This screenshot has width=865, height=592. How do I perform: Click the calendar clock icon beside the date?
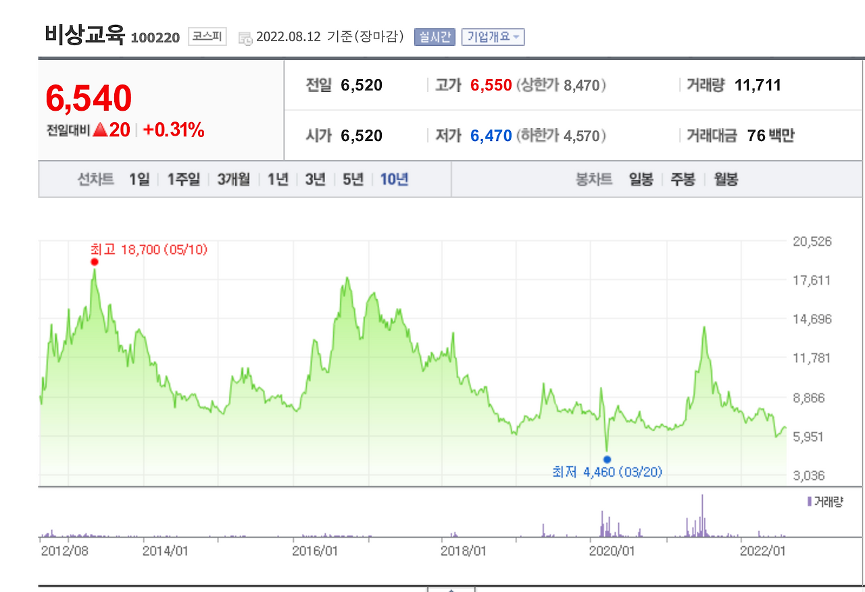pos(246,38)
